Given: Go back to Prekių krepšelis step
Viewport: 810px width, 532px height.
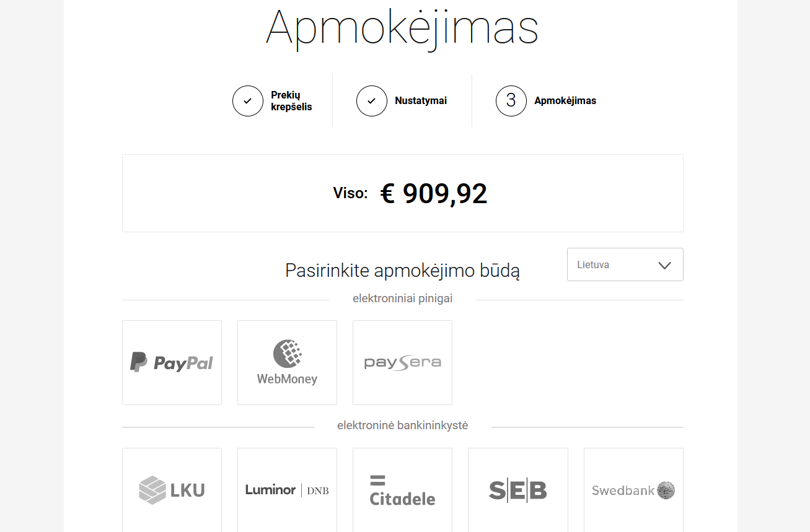Looking at the screenshot, I should pyautogui.click(x=291, y=101).
